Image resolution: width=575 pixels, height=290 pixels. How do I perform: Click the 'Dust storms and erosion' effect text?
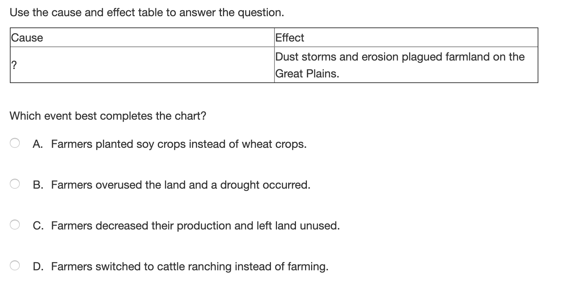[x=400, y=57]
